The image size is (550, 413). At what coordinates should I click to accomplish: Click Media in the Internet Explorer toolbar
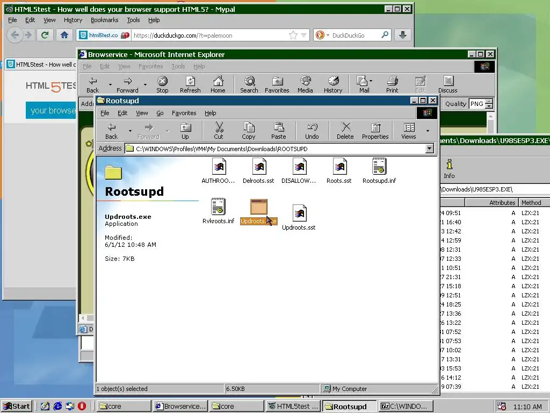click(x=305, y=84)
